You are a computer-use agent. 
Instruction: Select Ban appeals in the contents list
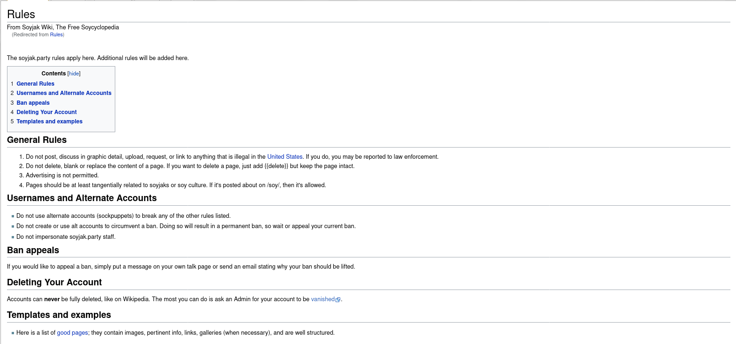point(33,103)
